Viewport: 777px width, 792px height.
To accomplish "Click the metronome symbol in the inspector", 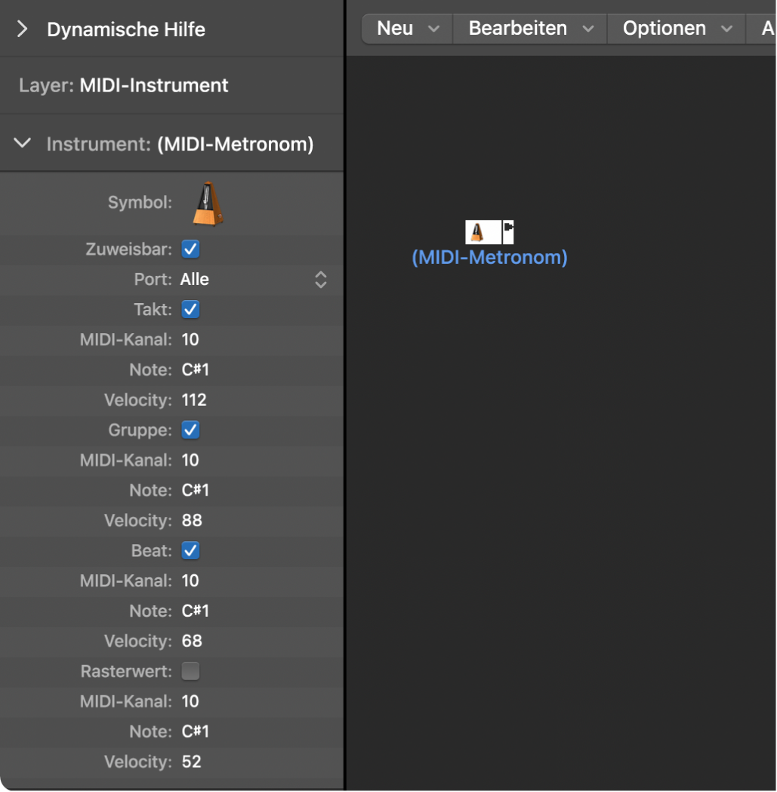I will click(x=208, y=204).
